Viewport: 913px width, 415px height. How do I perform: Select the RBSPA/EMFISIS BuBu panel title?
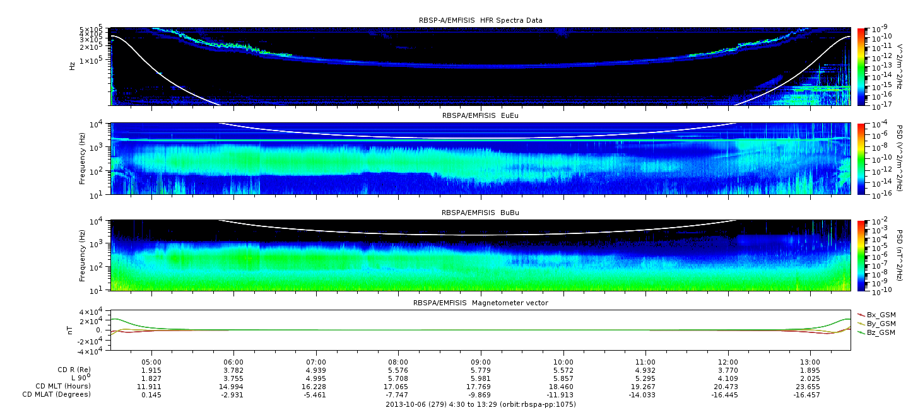[x=480, y=213]
